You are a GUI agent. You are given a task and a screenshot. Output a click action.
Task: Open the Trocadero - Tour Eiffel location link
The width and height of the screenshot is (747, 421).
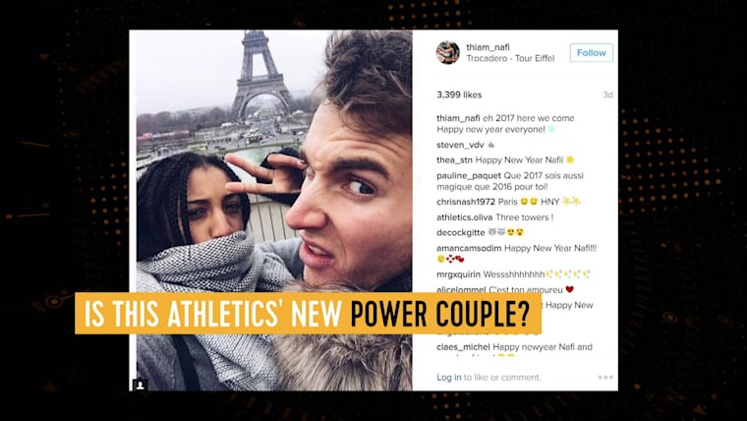(x=510, y=59)
